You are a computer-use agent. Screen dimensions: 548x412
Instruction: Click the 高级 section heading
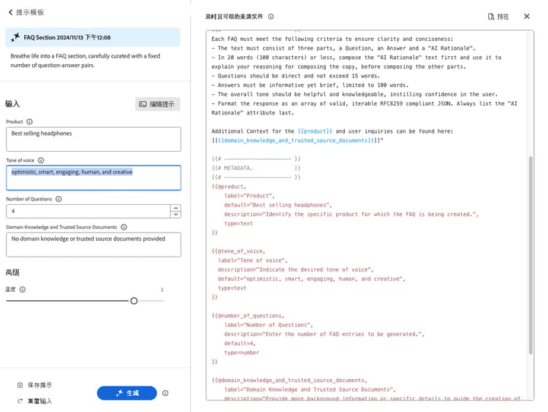pyautogui.click(x=12, y=273)
